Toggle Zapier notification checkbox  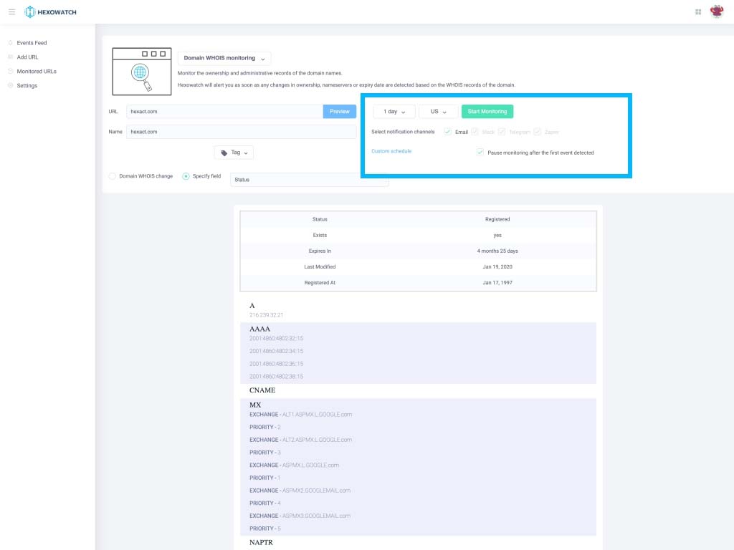point(538,132)
